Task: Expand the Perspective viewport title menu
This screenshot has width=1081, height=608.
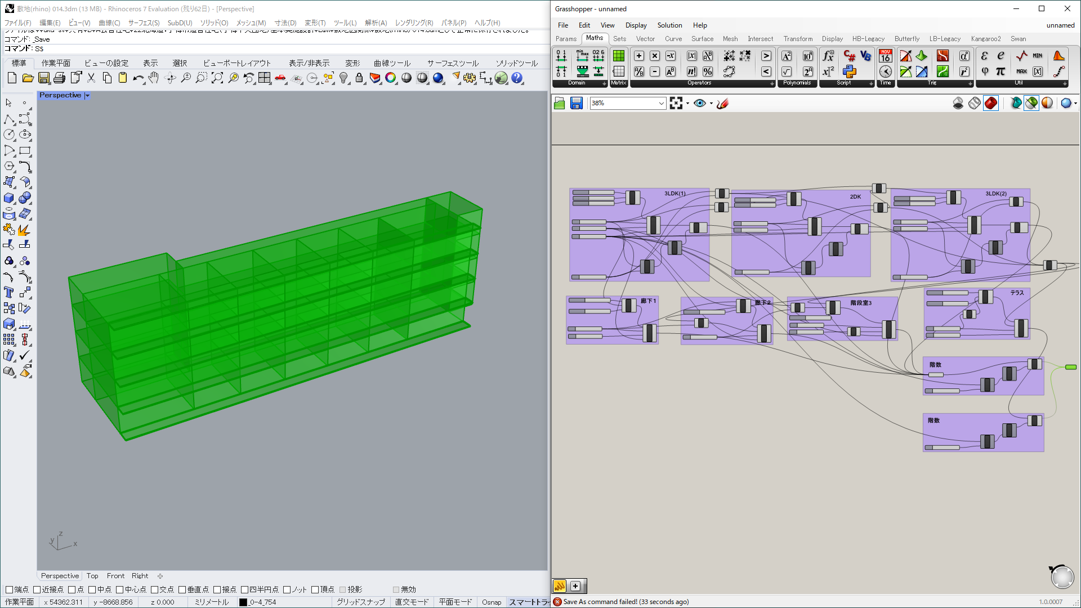Action: pyautogui.click(x=87, y=96)
